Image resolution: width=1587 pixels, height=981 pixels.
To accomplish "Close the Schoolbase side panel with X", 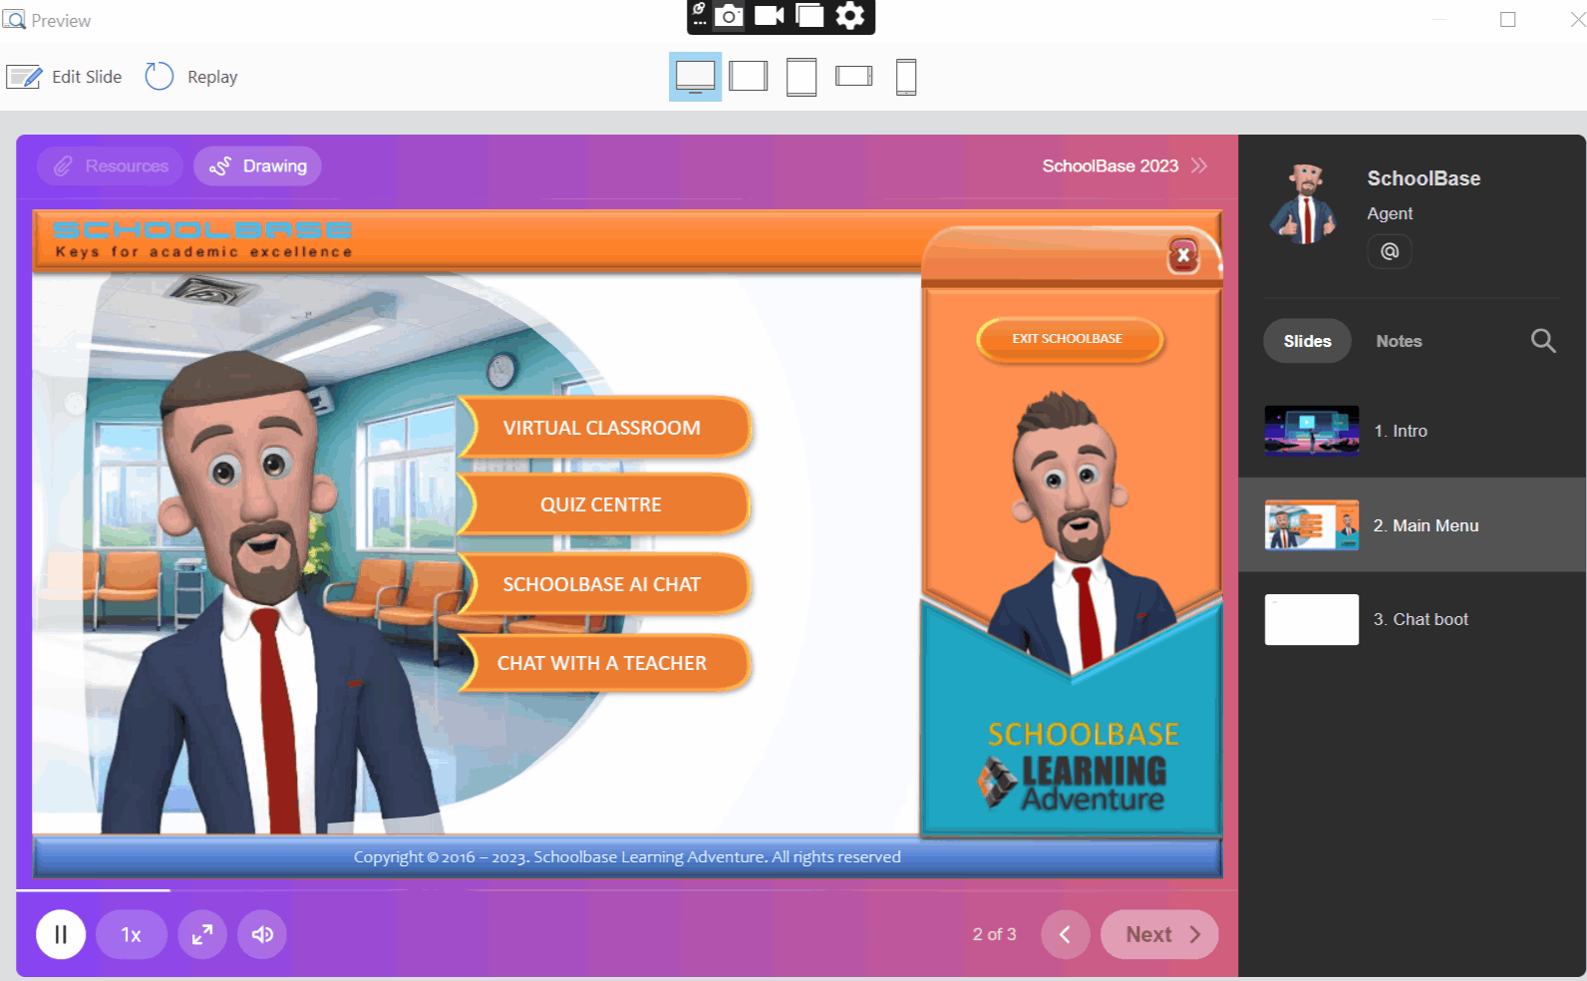I will coord(1183,255).
